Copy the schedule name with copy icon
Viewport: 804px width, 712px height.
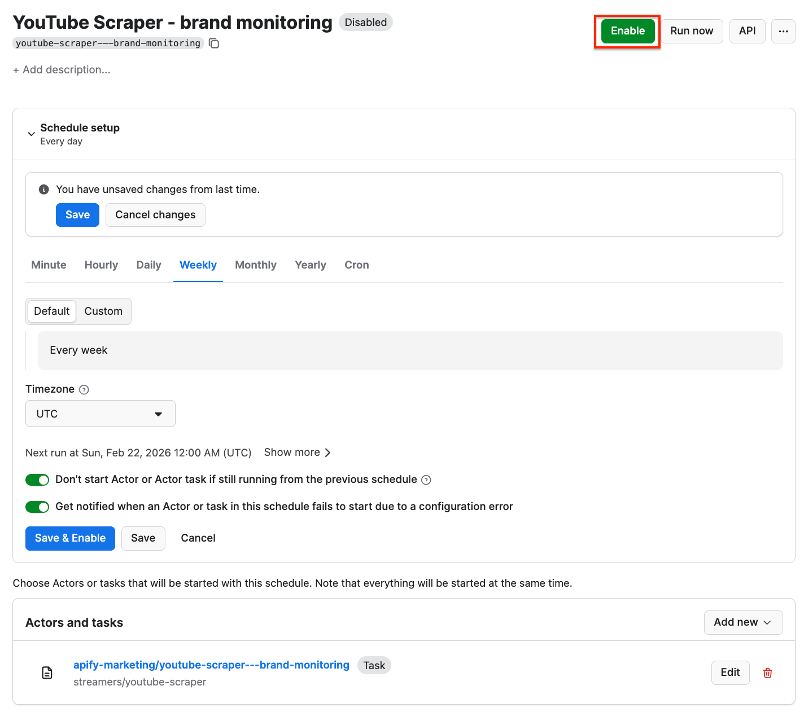coord(214,43)
